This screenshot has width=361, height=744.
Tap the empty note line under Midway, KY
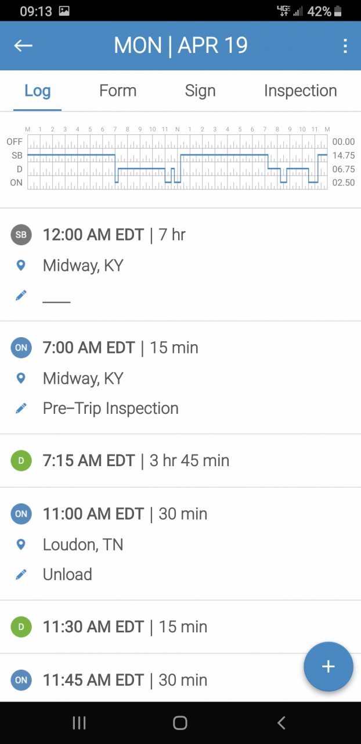57,296
